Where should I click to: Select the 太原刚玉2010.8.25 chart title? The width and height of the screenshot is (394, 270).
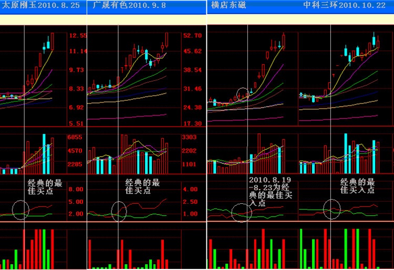click(x=40, y=5)
